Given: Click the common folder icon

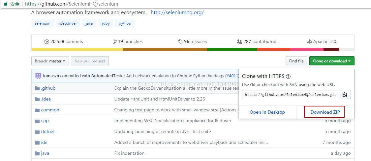Looking at the screenshot, I should (x=37, y=110).
